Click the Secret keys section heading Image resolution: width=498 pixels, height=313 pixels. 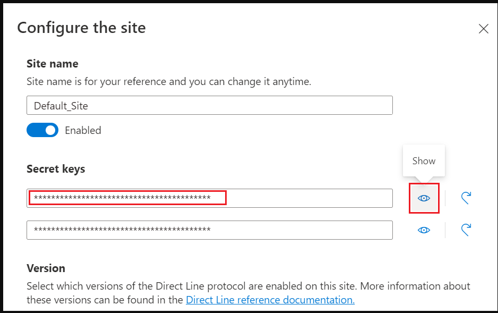56,169
